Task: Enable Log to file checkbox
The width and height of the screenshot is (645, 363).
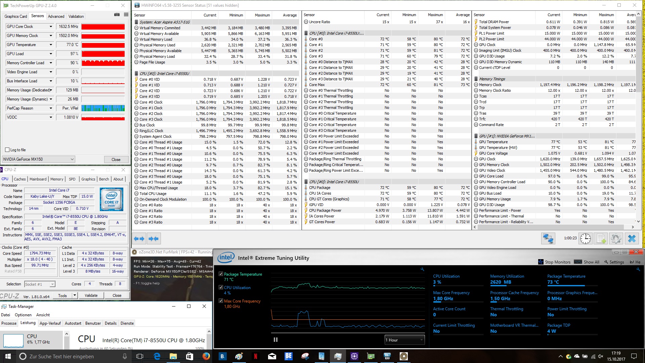Action: point(7,150)
